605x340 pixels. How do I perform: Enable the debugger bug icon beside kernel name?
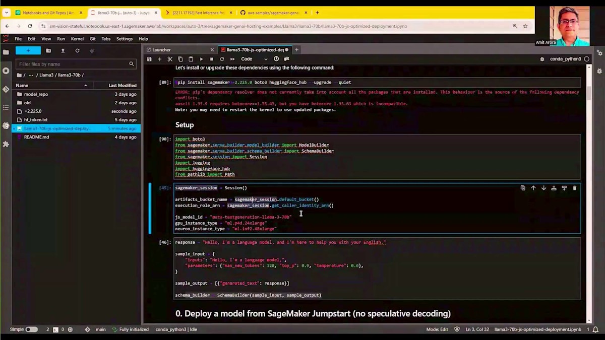click(542, 59)
